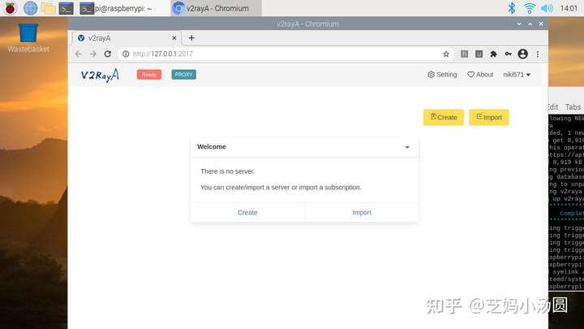
Task: Open the Edit menu in terminal window
Action: pyautogui.click(x=553, y=107)
